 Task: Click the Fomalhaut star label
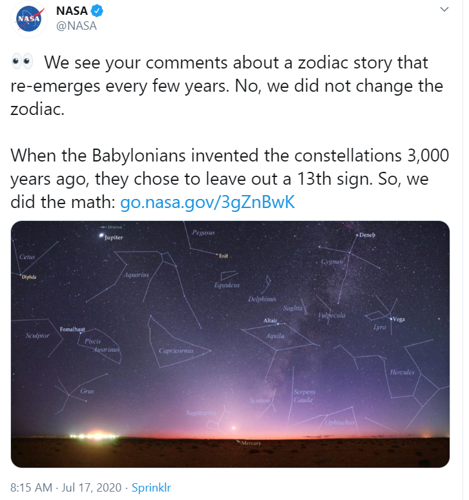72,329
